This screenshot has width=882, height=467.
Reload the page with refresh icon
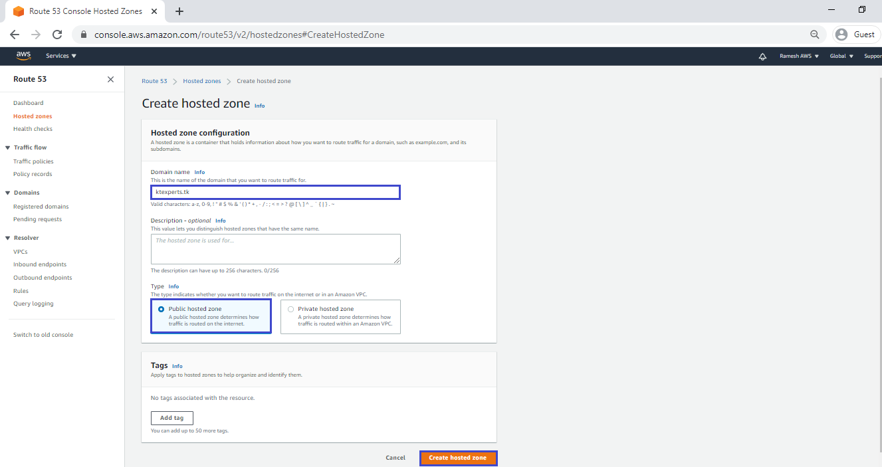coord(57,35)
